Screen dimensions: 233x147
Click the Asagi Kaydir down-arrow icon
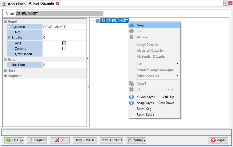(131, 103)
